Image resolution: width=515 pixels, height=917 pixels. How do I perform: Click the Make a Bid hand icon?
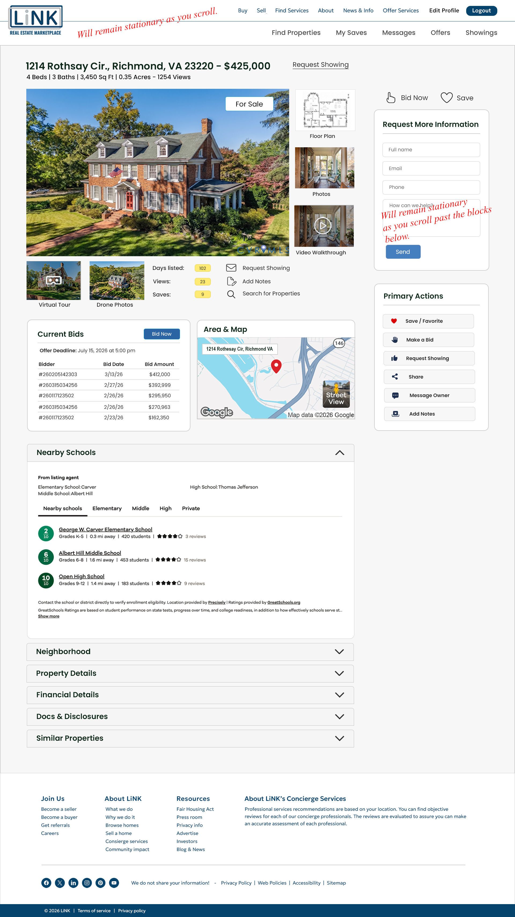(395, 340)
